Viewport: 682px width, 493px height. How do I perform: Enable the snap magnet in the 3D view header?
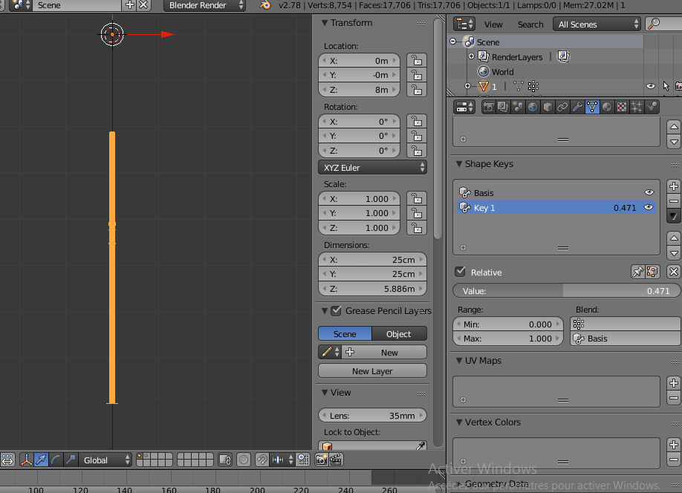261,460
